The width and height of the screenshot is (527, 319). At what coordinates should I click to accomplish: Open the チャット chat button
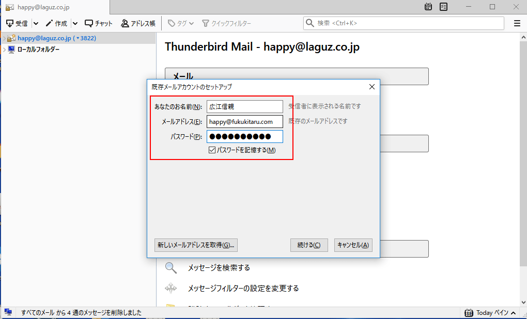99,24
